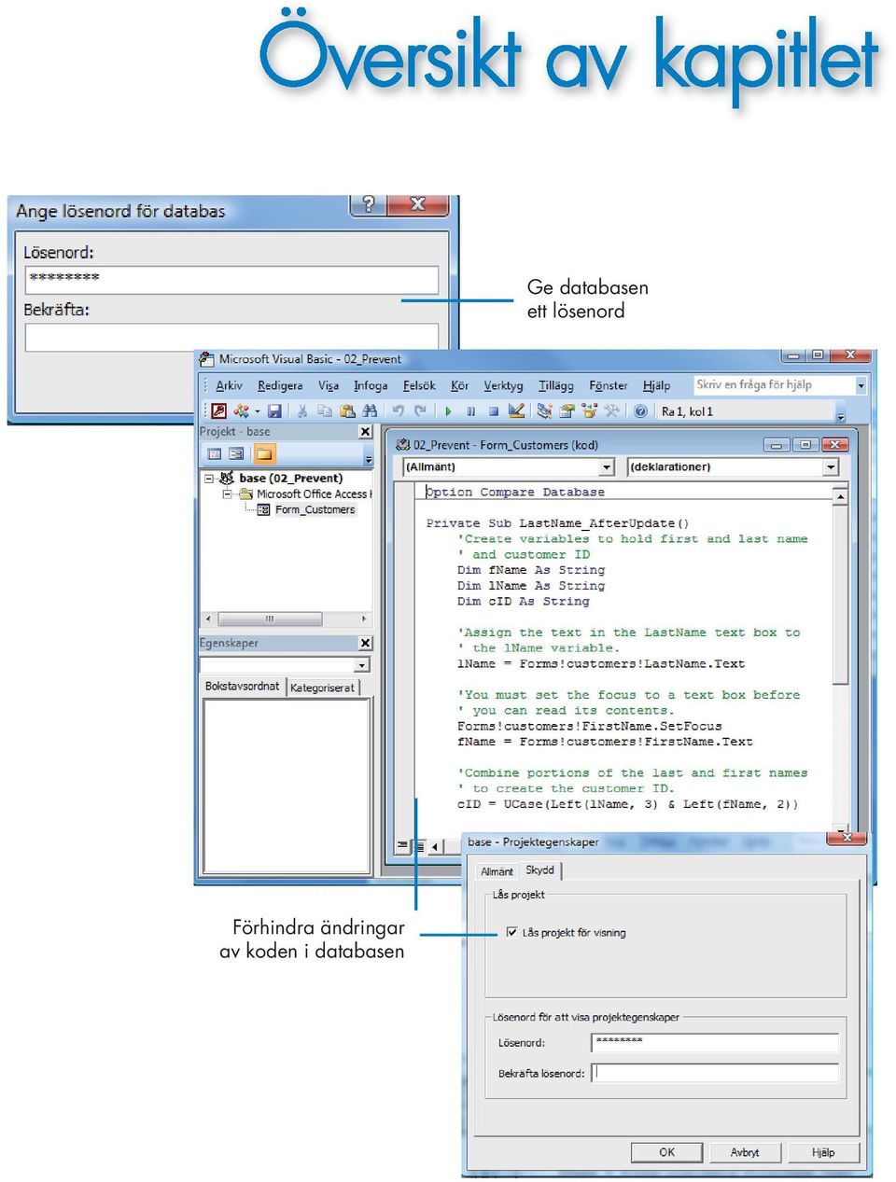896x1182 pixels.
Task: Toggle 'Lås projekt för visning' checkbox
Action: 511,932
